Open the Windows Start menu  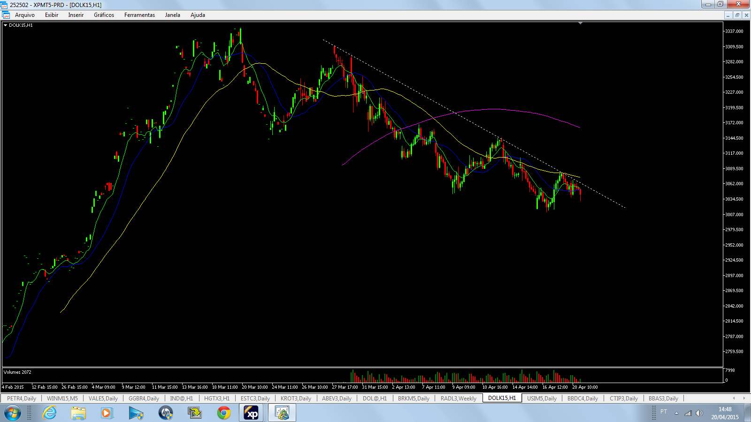12,413
